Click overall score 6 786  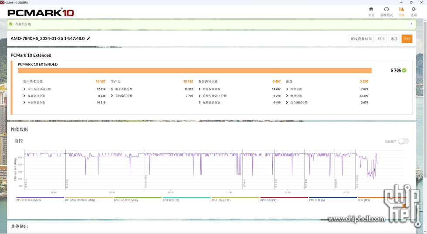(396, 70)
